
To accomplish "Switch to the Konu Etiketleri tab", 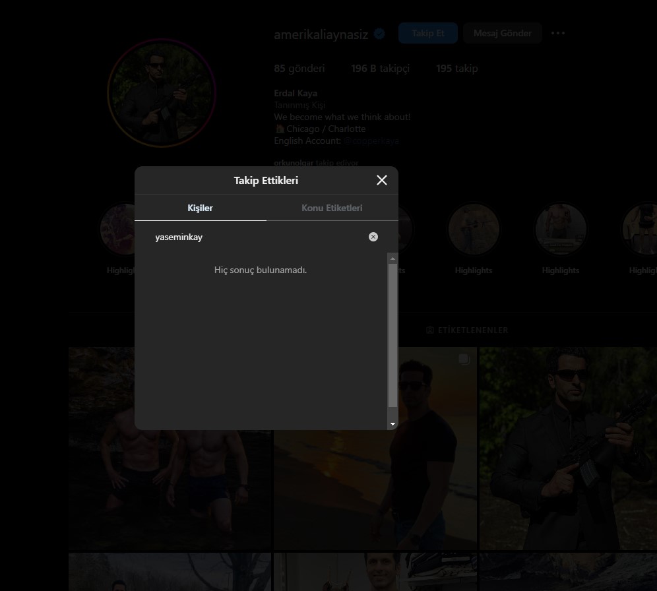I will (332, 208).
